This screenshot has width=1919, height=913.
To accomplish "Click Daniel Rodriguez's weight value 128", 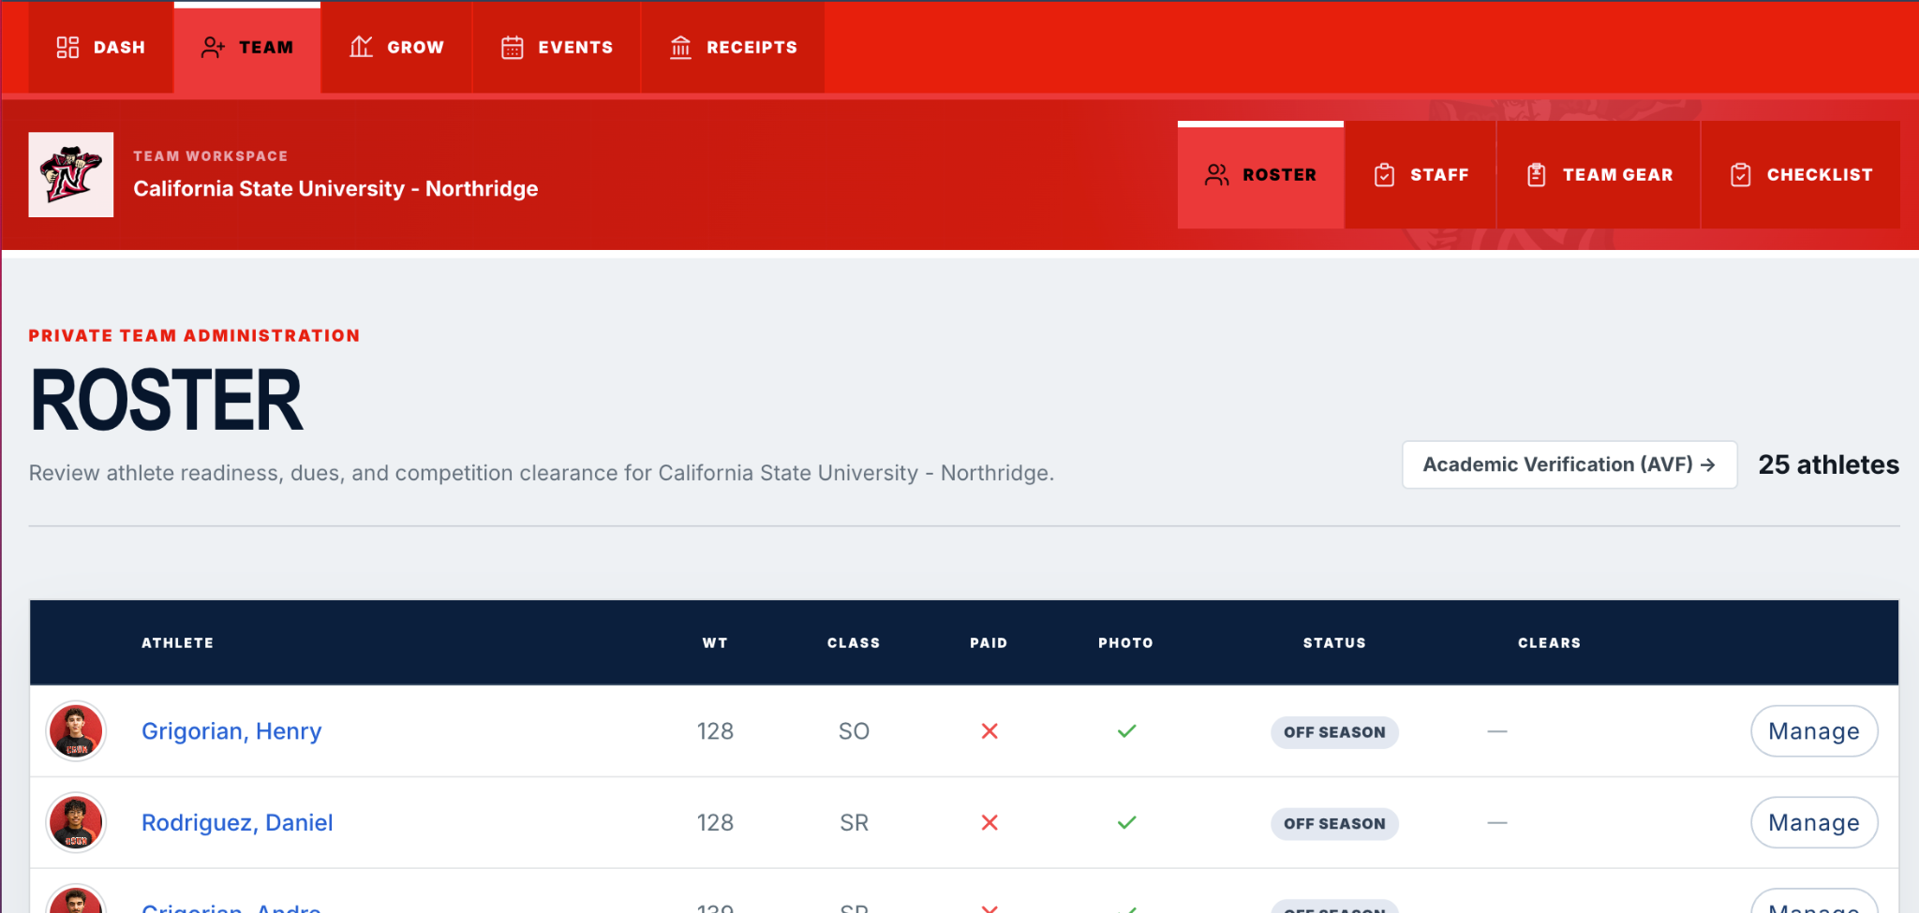I will pyautogui.click(x=715, y=822).
